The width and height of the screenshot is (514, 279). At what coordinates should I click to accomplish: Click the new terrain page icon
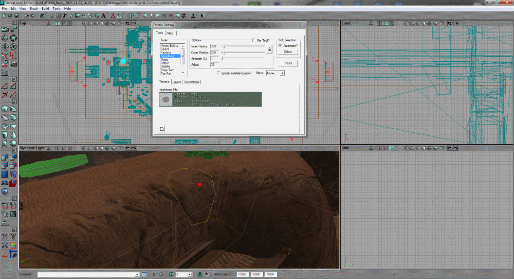[x=161, y=129]
